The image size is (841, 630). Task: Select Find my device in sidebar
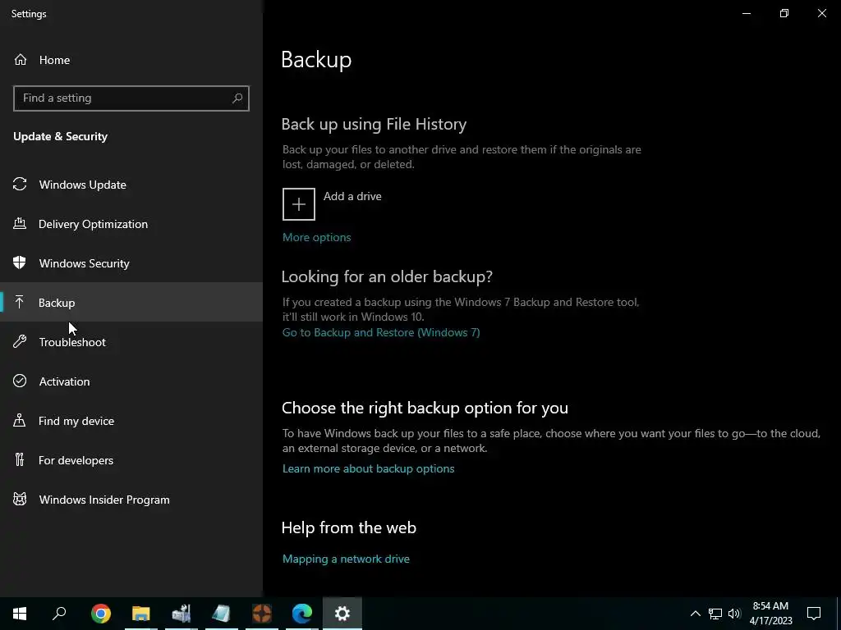(x=131, y=421)
